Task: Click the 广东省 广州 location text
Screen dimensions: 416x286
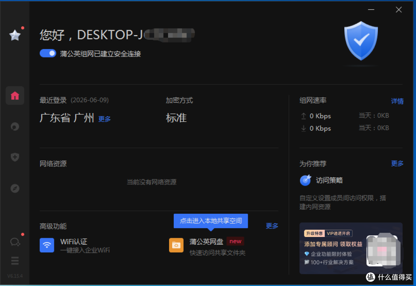Action: pyautogui.click(x=67, y=118)
